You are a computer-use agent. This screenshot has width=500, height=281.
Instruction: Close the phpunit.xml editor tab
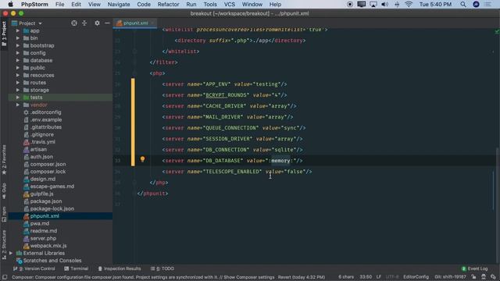tap(153, 23)
